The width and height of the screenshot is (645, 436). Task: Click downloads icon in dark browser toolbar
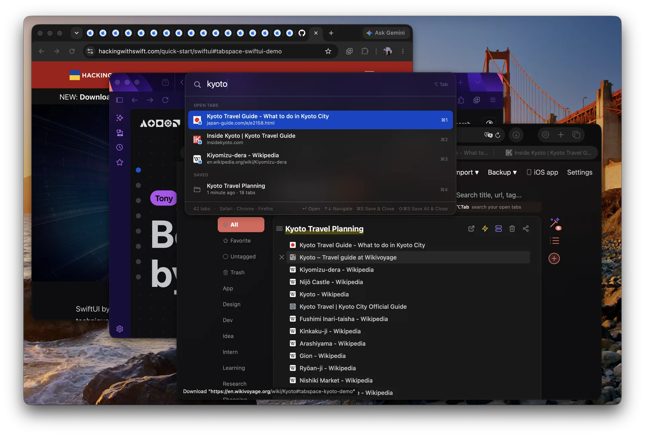point(516,135)
